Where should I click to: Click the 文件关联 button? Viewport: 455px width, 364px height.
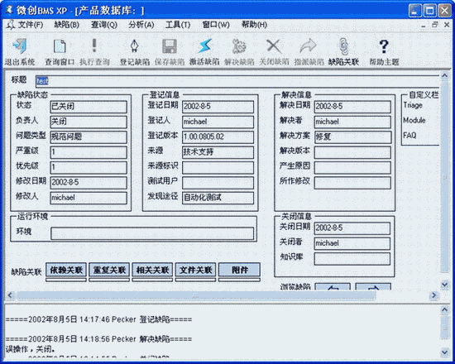point(195,270)
